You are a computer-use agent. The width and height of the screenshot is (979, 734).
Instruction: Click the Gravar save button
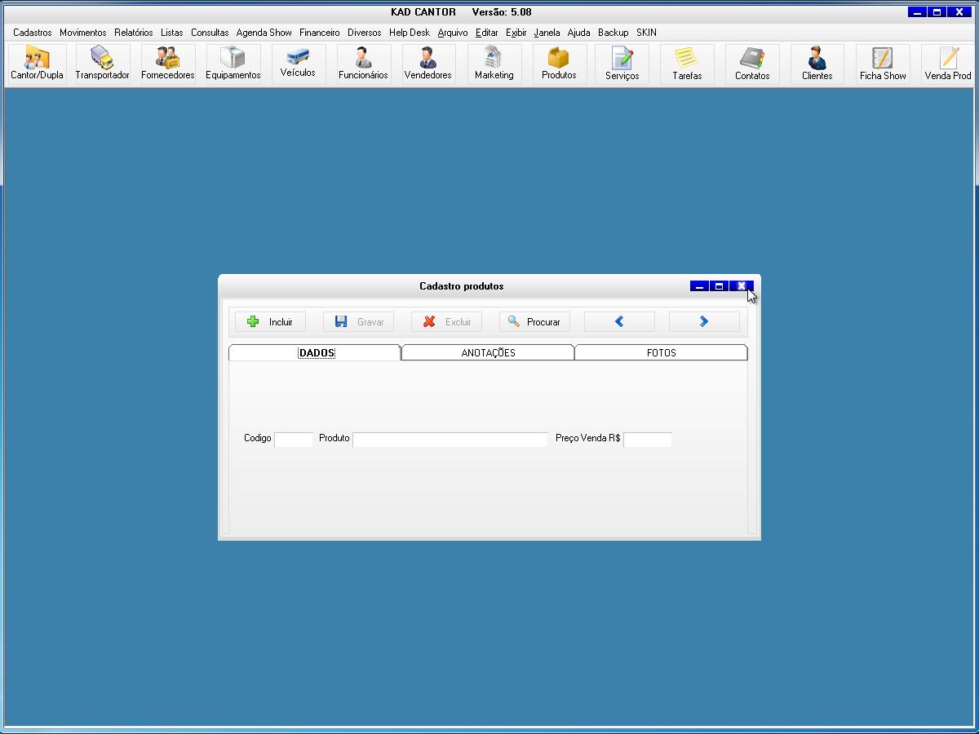tap(358, 322)
